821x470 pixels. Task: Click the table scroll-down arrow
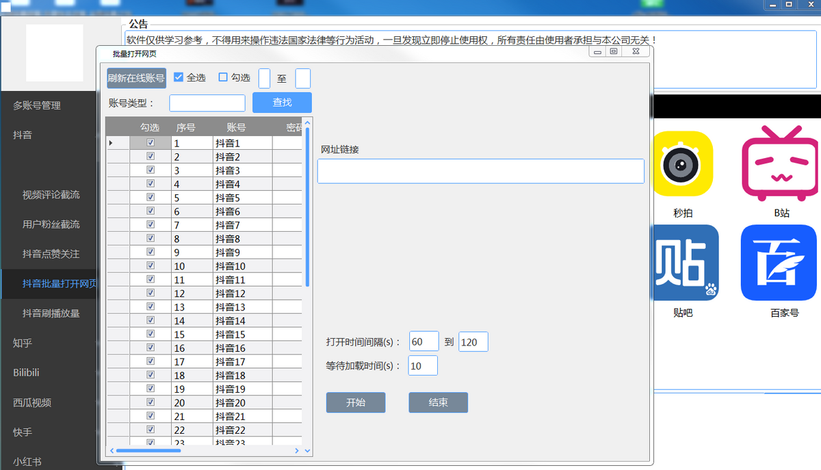(307, 451)
